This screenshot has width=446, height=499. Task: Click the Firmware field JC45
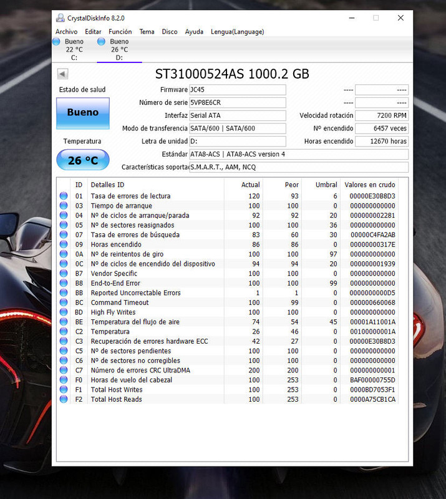pos(238,90)
